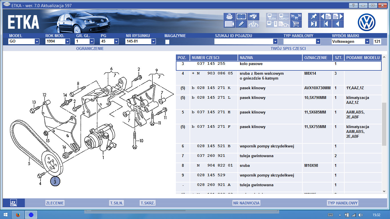Click the system clock showing 15:32
The width and height of the screenshot is (390, 219).
pyautogui.click(x=376, y=215)
